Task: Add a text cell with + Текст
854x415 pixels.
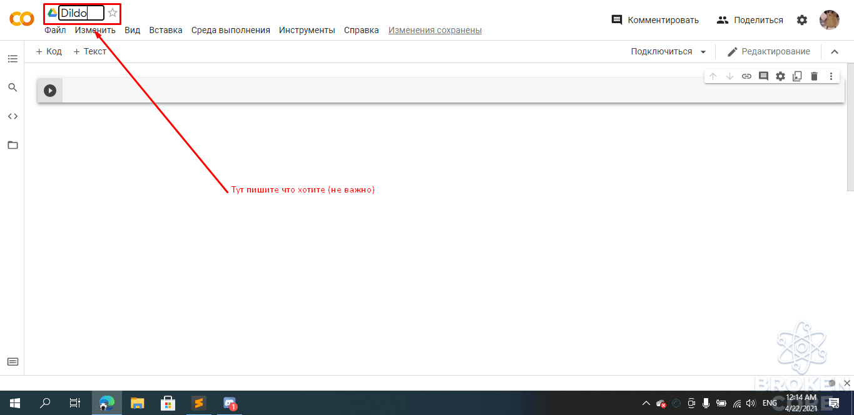Action: pos(90,51)
